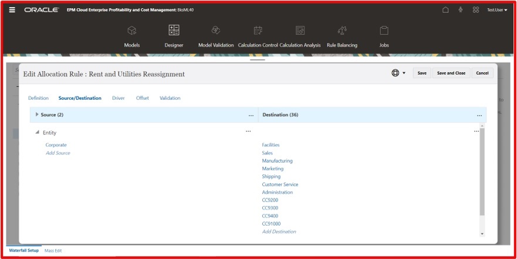Select the Marketing destination
Viewport: 517px width, 259px height.
pyautogui.click(x=273, y=169)
